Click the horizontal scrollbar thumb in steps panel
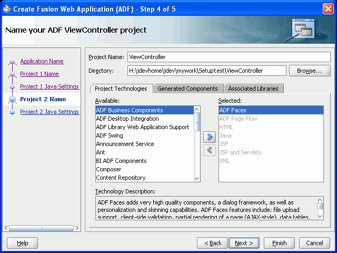The width and height of the screenshot is (337, 253). [x=41, y=228]
